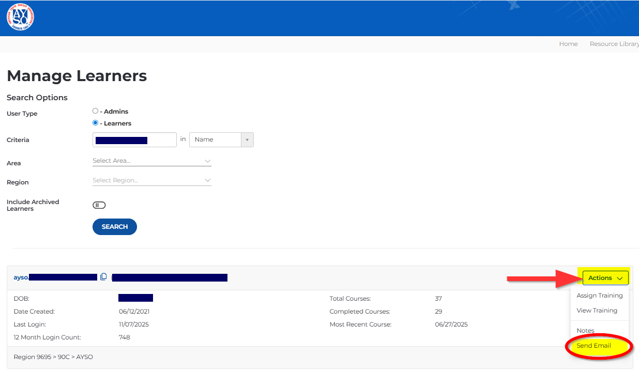
Task: Open the Actions dropdown button
Action: click(x=605, y=278)
